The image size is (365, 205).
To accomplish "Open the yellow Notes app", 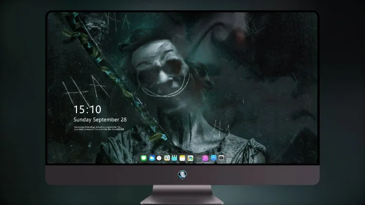I will pyautogui.click(x=182, y=158).
